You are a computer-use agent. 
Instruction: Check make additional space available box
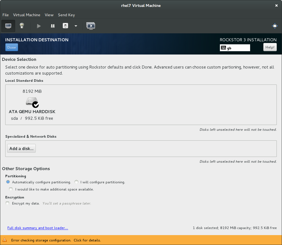11,189
